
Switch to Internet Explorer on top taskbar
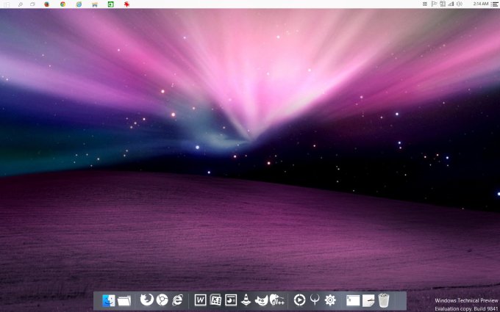tap(79, 4)
